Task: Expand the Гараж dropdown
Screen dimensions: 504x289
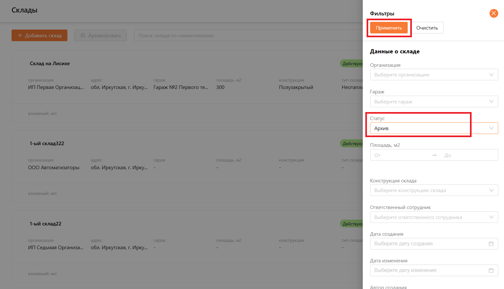Action: [433, 102]
